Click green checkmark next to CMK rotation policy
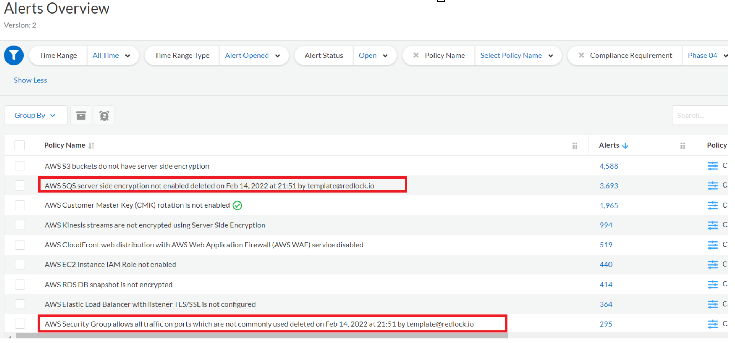The height and width of the screenshot is (343, 735). [x=237, y=205]
